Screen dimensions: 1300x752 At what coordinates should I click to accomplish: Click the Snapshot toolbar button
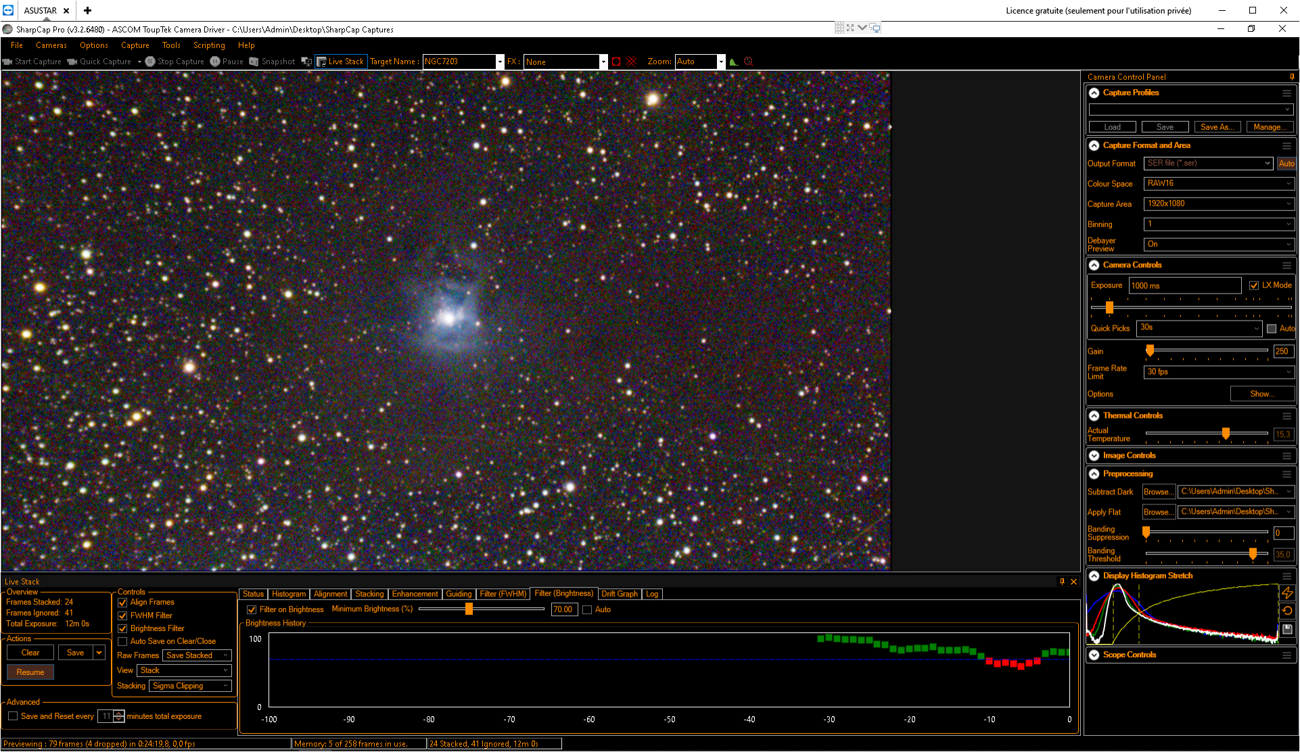pos(272,62)
